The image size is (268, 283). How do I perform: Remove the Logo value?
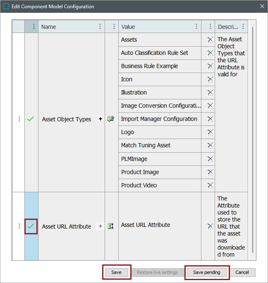(210, 132)
